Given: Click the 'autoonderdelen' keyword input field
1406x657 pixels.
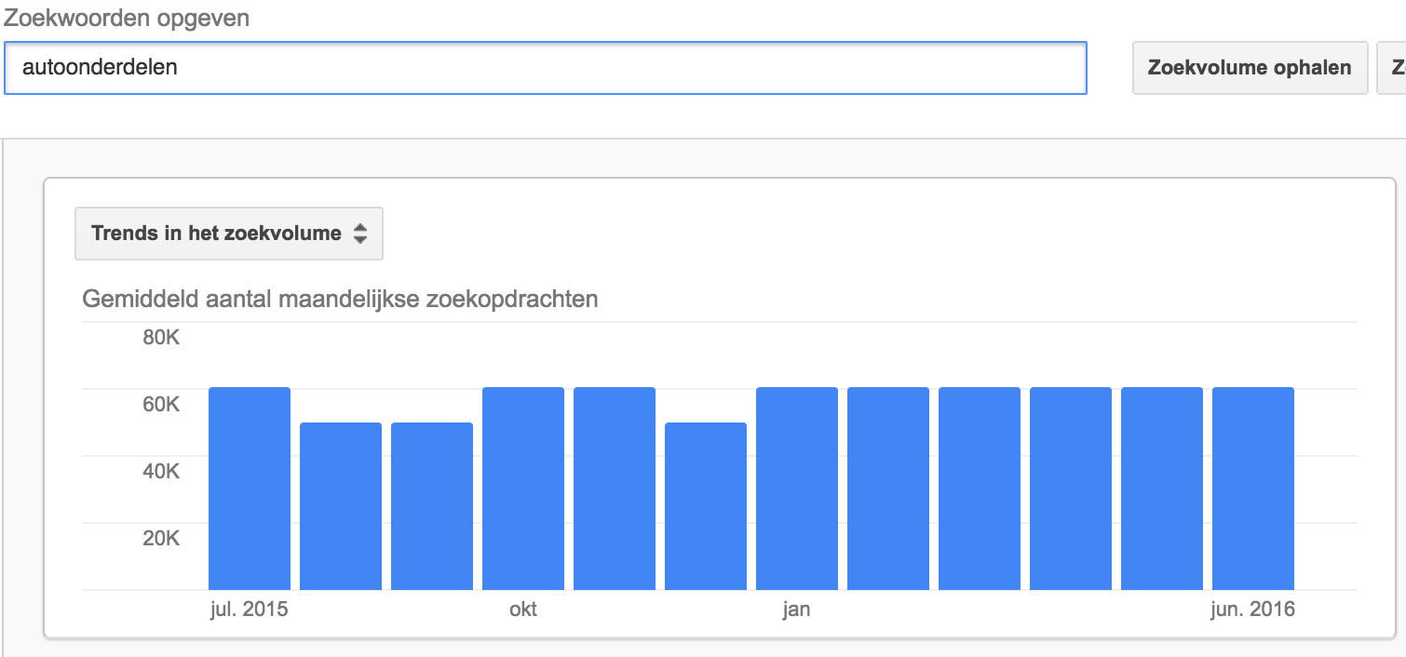Looking at the screenshot, I should pos(545,68).
